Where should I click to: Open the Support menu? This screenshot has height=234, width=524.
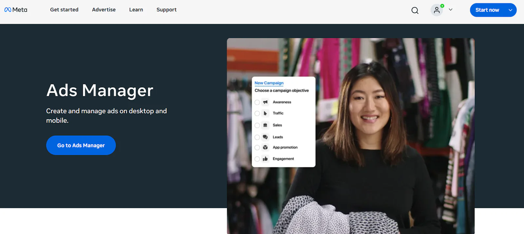tap(166, 10)
